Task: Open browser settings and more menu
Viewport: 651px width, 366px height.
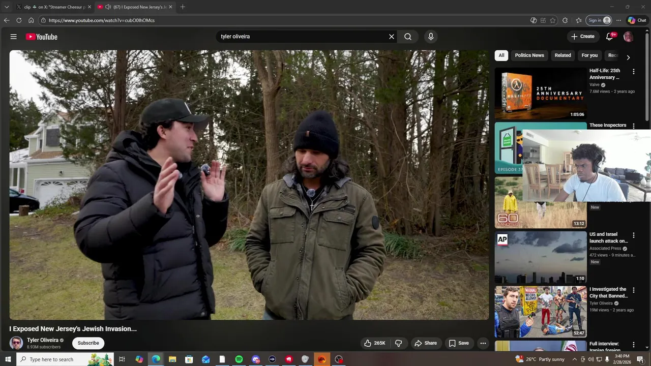Action: tap(618, 20)
